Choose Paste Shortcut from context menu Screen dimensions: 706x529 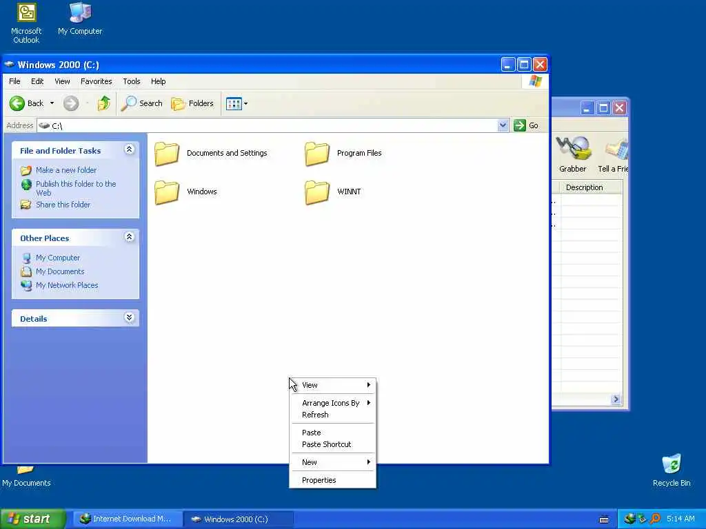coord(332,444)
